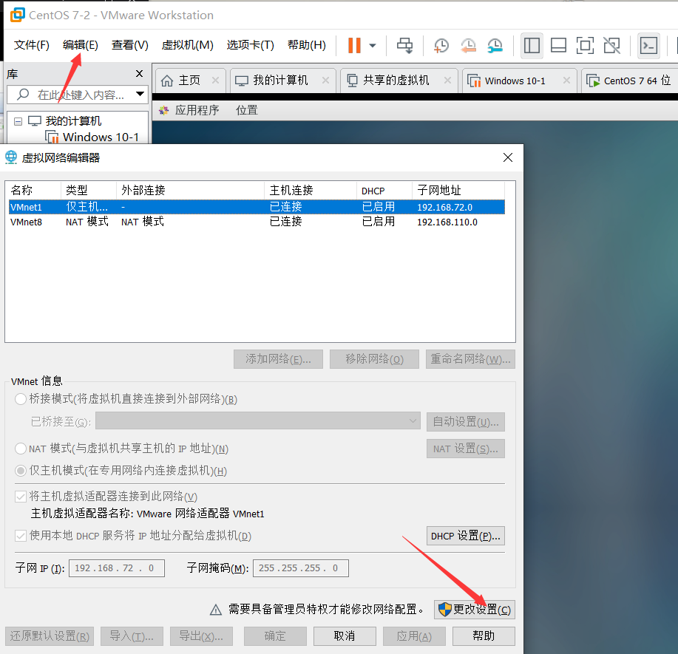Close the Windows 10-1 tab
The height and width of the screenshot is (654, 678).
tap(566, 80)
